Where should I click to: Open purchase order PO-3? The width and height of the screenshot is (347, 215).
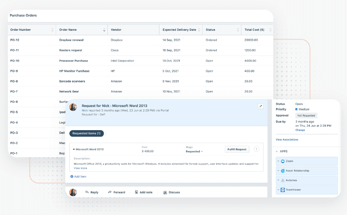(14, 133)
